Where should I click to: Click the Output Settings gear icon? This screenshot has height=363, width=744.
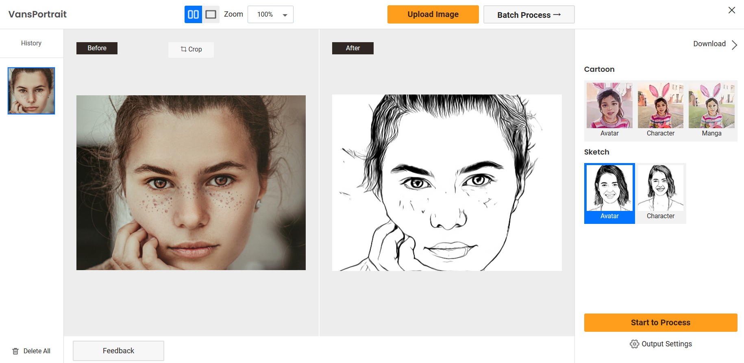tap(634, 344)
